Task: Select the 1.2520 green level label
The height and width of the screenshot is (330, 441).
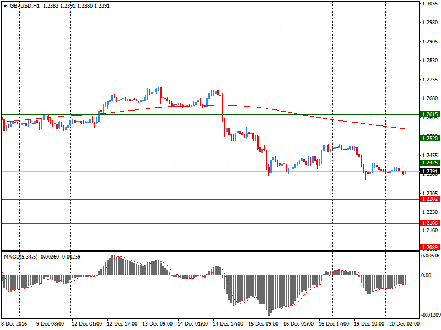Action: (x=430, y=138)
